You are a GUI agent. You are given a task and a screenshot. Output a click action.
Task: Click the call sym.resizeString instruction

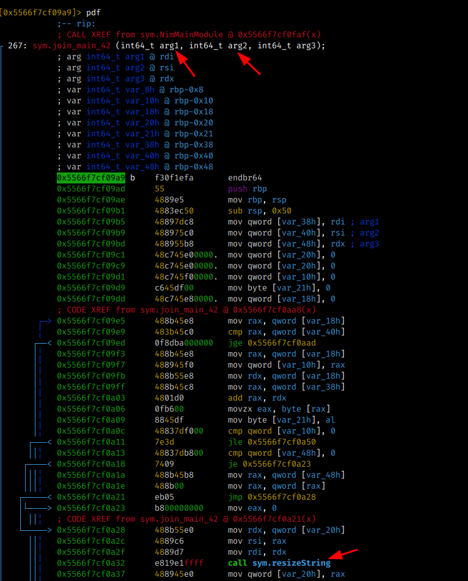[x=279, y=563]
